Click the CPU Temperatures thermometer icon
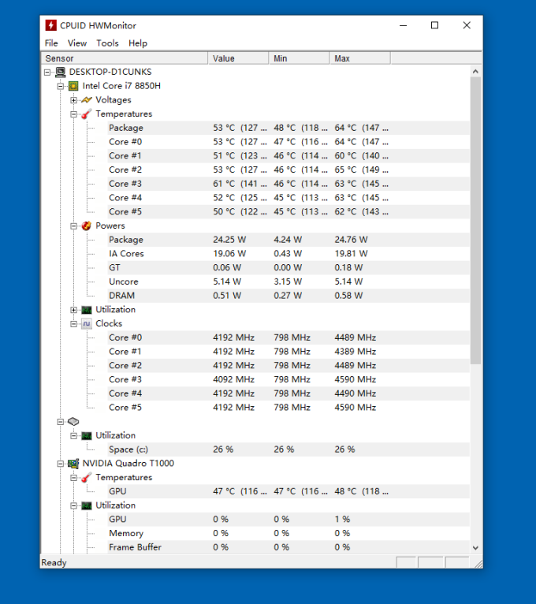Screen dimensions: 536x604 87,114
